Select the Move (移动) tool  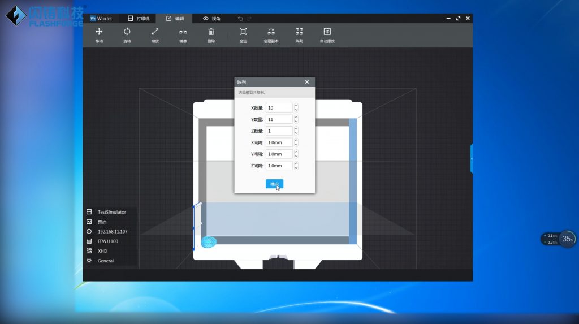pos(99,35)
